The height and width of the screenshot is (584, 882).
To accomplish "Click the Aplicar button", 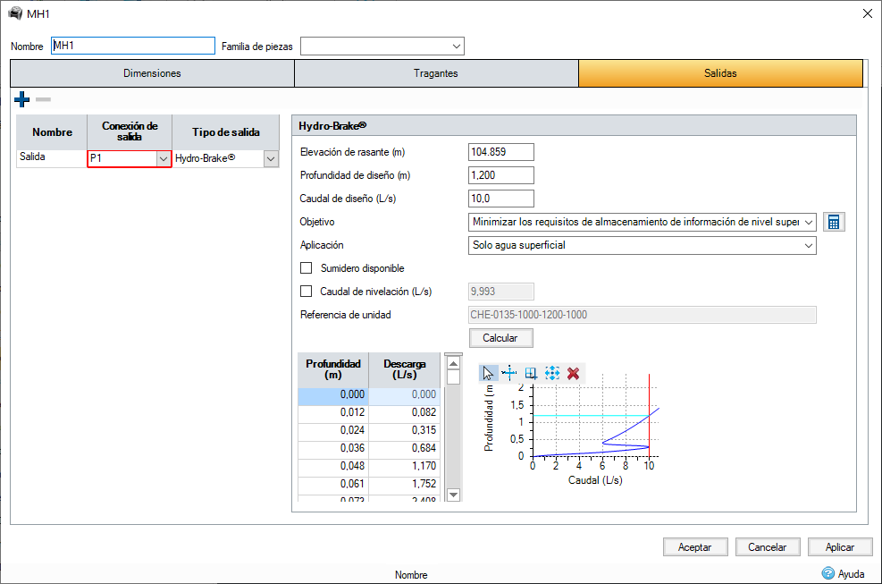I will coord(840,546).
